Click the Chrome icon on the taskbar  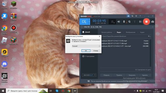click(69, 91)
